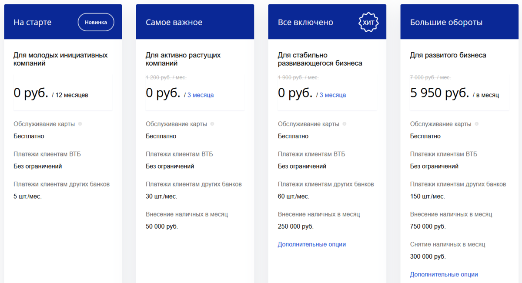The width and height of the screenshot is (522, 283).
Task: Click the Для развитого бизнеса subtitle
Action: pyautogui.click(x=448, y=55)
